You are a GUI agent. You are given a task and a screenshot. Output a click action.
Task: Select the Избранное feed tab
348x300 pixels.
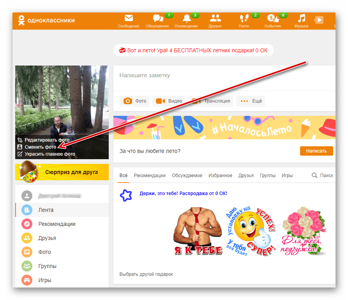pos(220,176)
